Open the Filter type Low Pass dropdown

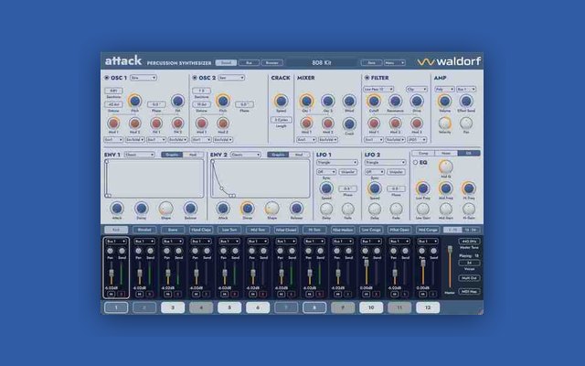pos(378,90)
